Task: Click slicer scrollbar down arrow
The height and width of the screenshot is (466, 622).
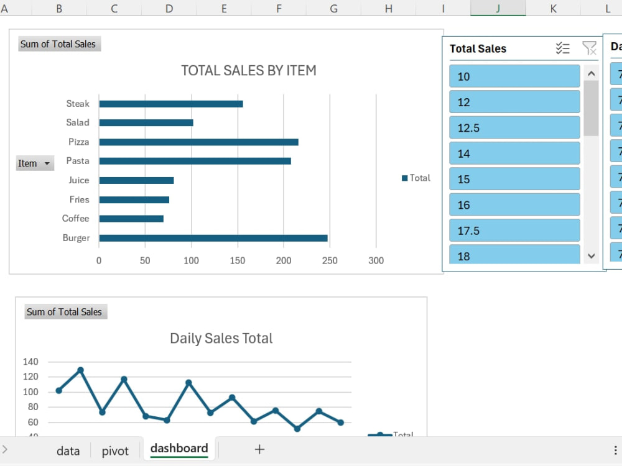Action: point(591,256)
